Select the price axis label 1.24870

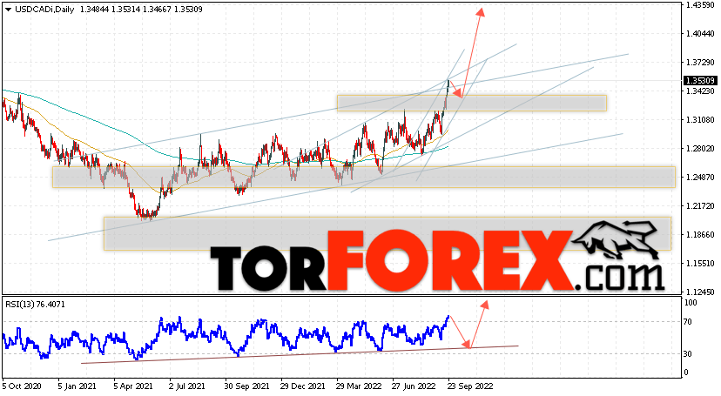tap(700, 177)
